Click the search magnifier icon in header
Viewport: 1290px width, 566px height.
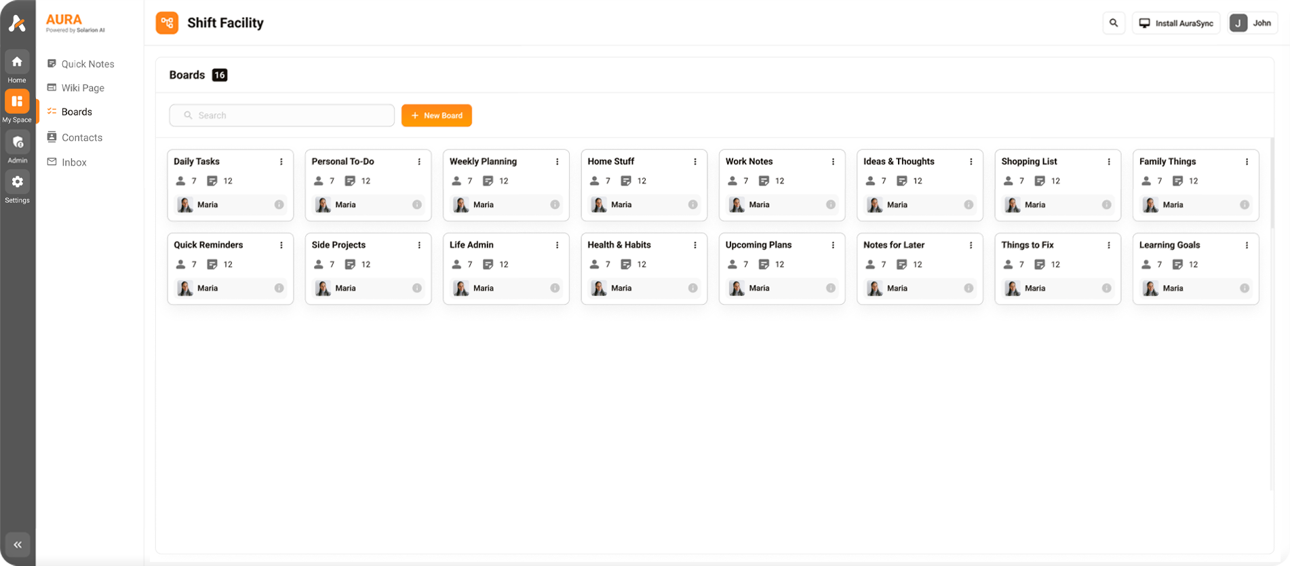point(1114,23)
